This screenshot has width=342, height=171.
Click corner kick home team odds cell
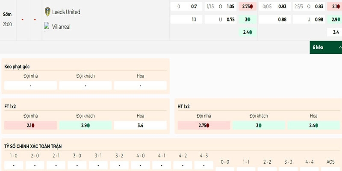tap(30, 85)
